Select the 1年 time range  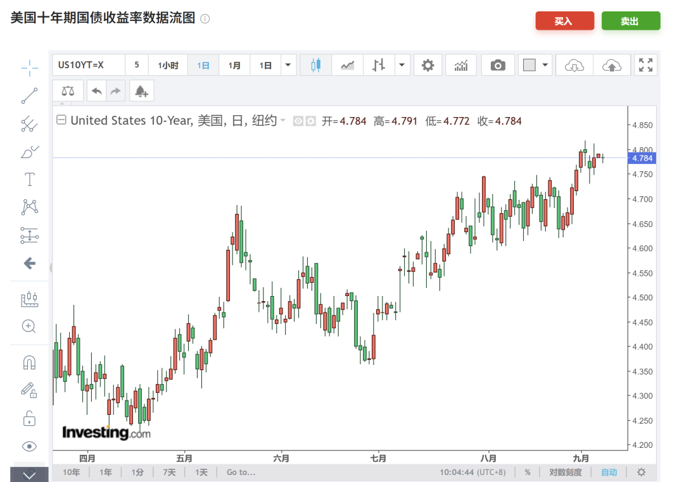pos(106,473)
